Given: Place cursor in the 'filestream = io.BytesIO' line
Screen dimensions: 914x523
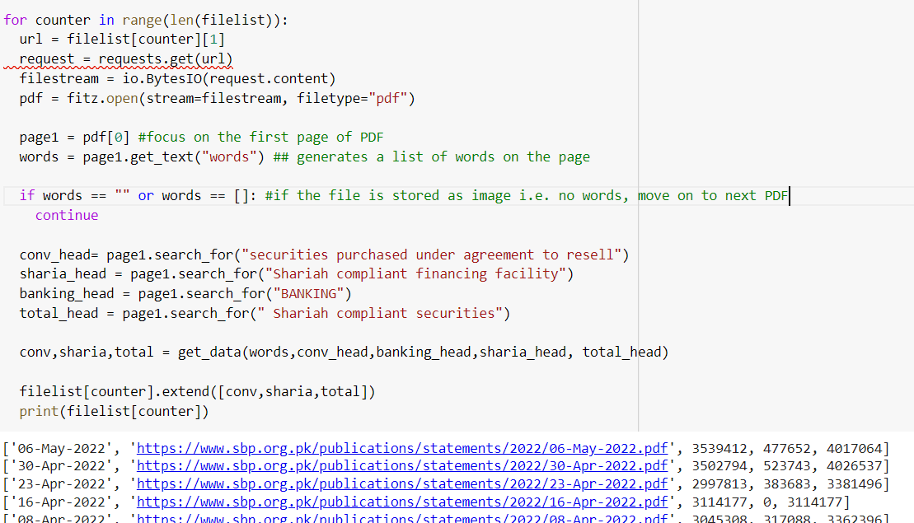Looking at the screenshot, I should (x=177, y=78).
